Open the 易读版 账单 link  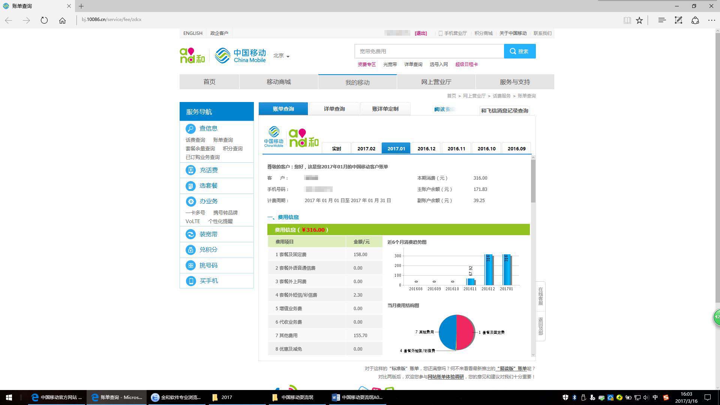(x=511, y=369)
